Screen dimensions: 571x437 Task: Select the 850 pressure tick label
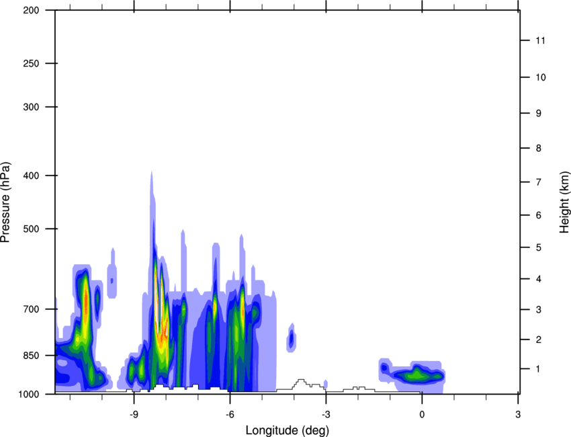click(x=31, y=356)
